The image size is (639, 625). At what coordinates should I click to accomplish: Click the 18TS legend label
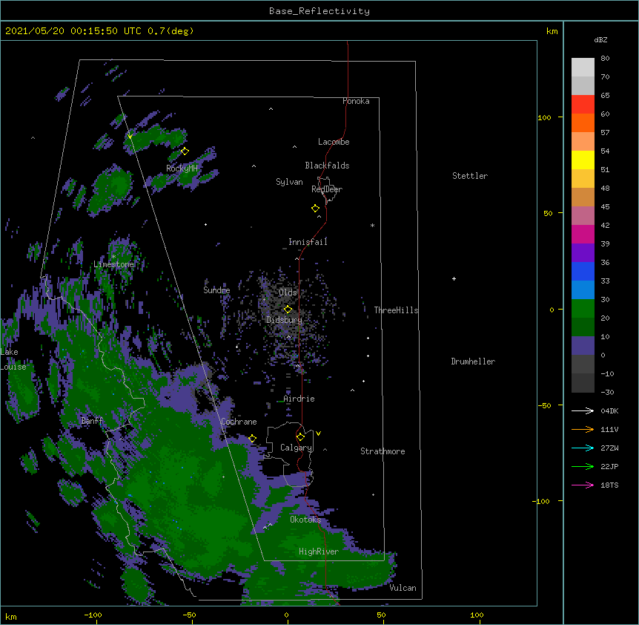pos(609,485)
